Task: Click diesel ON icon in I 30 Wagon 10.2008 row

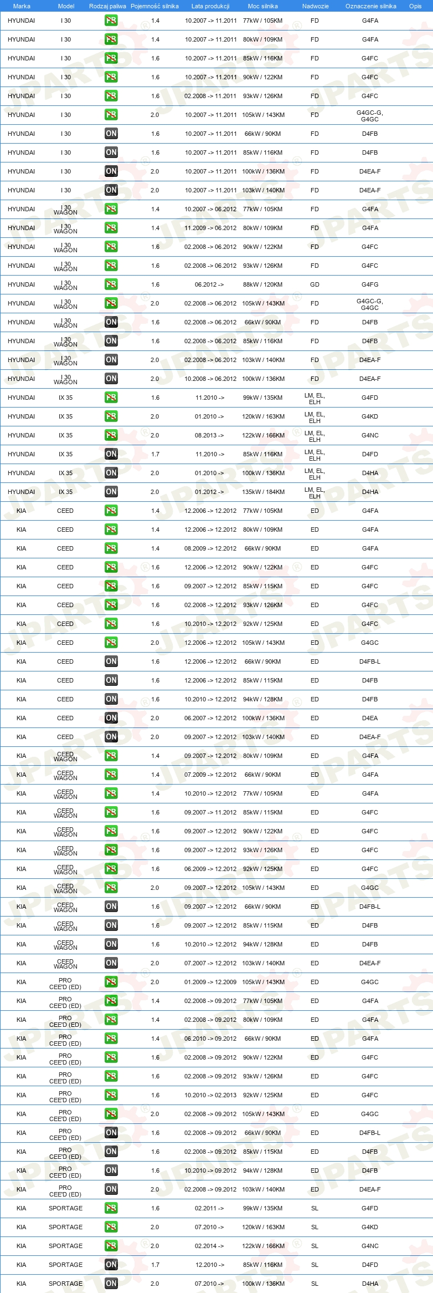Action: point(111,379)
